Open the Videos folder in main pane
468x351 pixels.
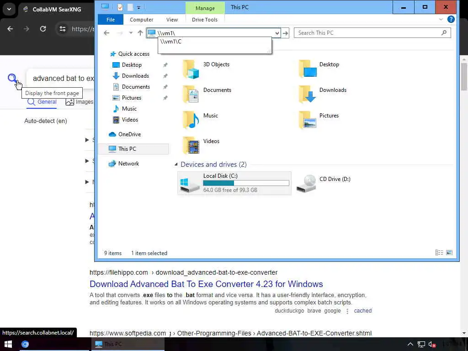191,146
